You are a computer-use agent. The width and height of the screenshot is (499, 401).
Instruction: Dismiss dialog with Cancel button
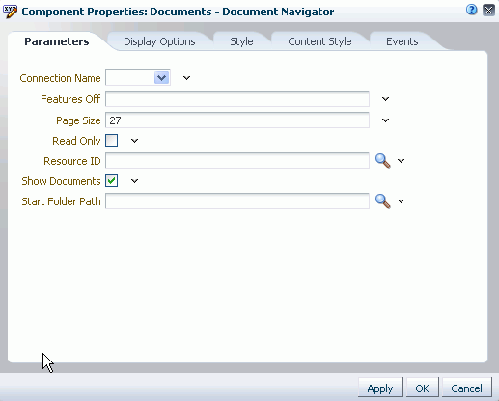tap(466, 388)
